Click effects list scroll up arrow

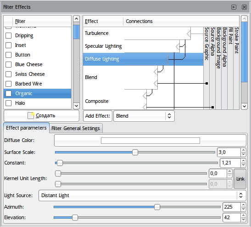coord(244,19)
